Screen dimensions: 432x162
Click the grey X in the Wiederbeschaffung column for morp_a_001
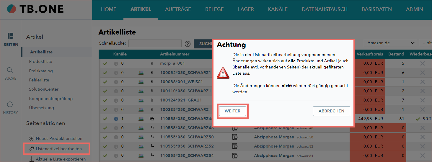point(423,63)
